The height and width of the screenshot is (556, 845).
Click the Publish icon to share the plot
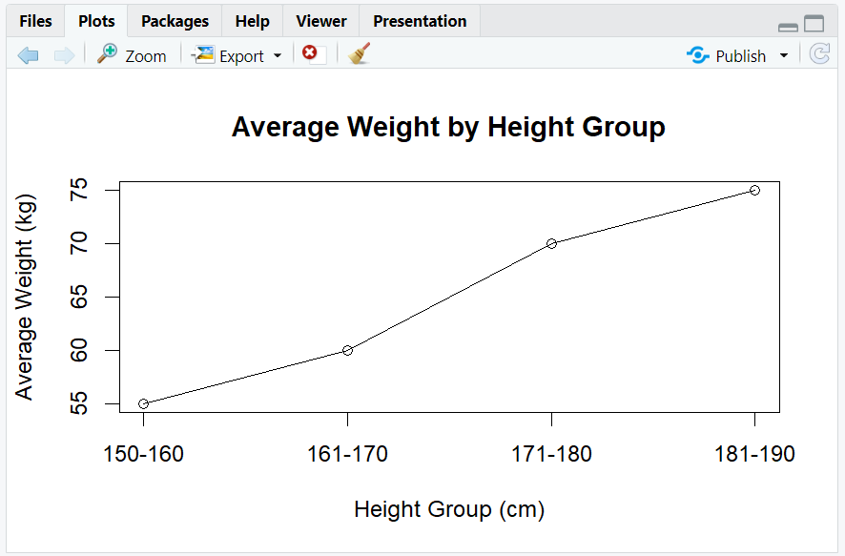(x=696, y=55)
